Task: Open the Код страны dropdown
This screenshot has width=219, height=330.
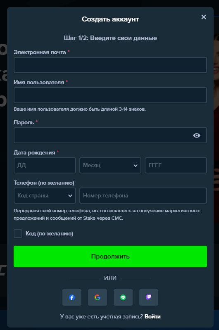Action: [x=45, y=195]
